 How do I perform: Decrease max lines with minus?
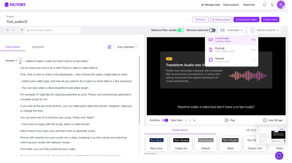click(186, 120)
